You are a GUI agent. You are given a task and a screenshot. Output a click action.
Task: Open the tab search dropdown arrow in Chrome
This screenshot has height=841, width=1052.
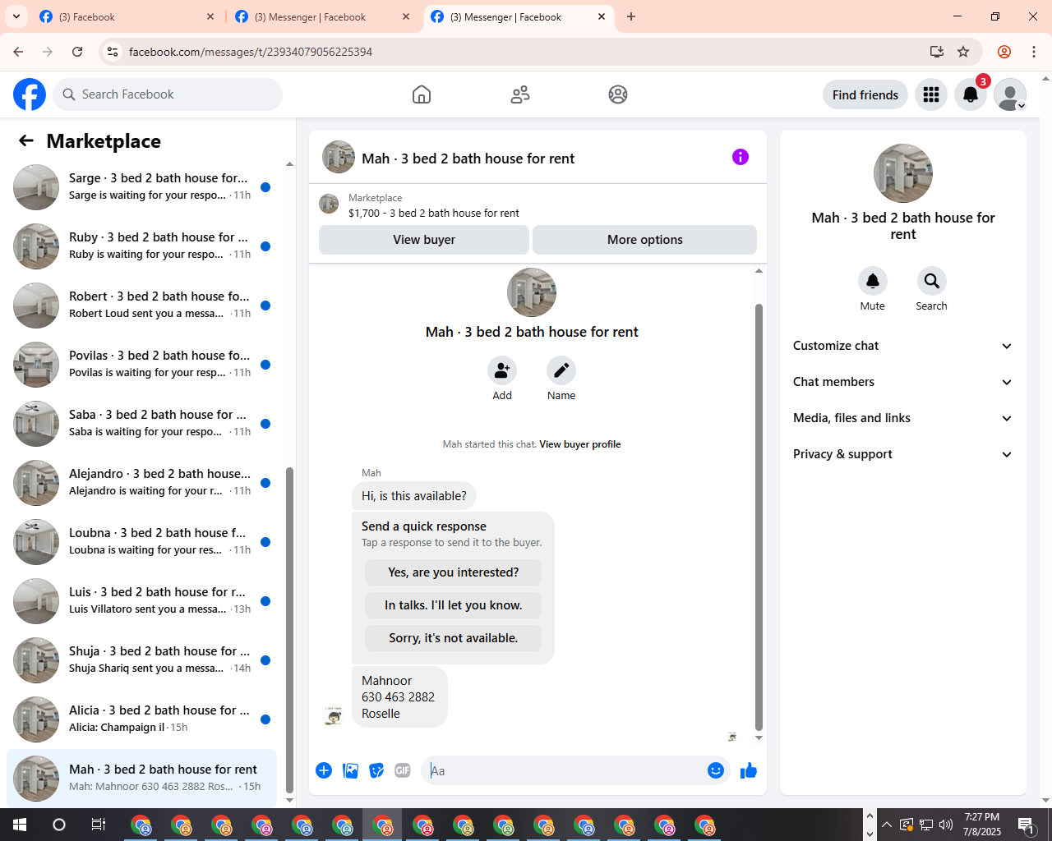coord(16,16)
